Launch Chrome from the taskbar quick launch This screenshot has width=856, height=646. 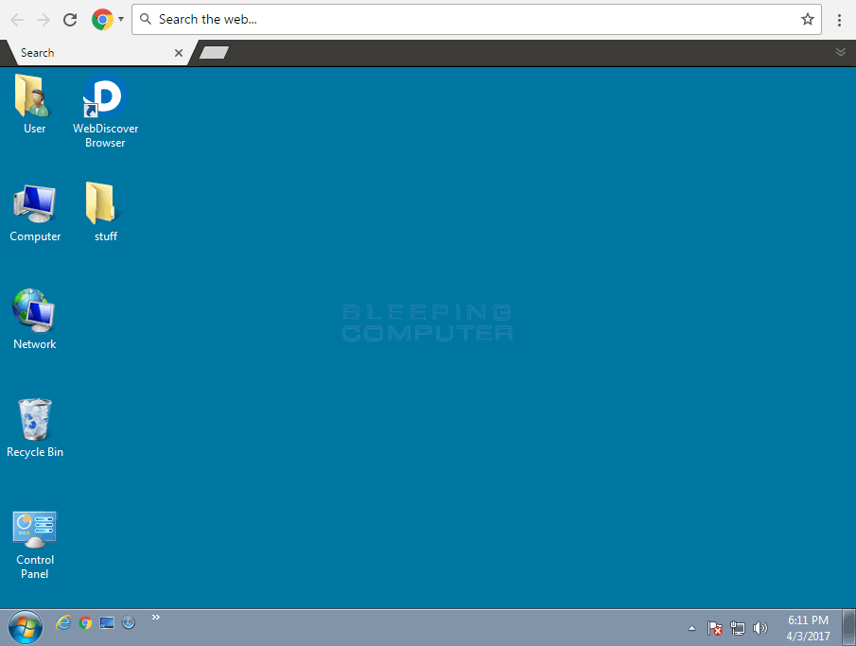click(85, 622)
